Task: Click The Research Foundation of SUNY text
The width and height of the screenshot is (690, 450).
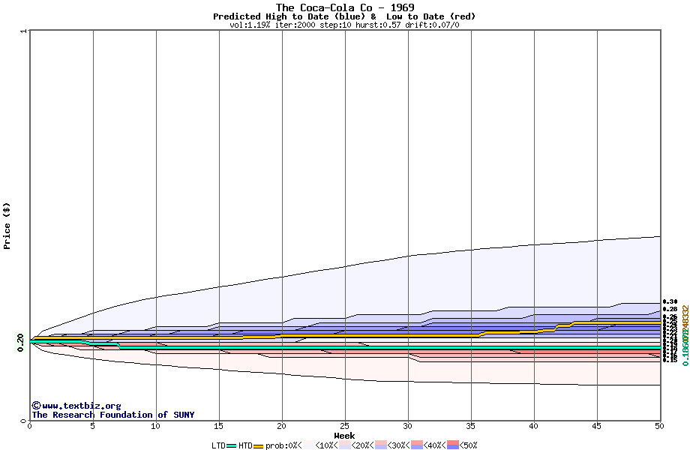Action: click(x=112, y=415)
